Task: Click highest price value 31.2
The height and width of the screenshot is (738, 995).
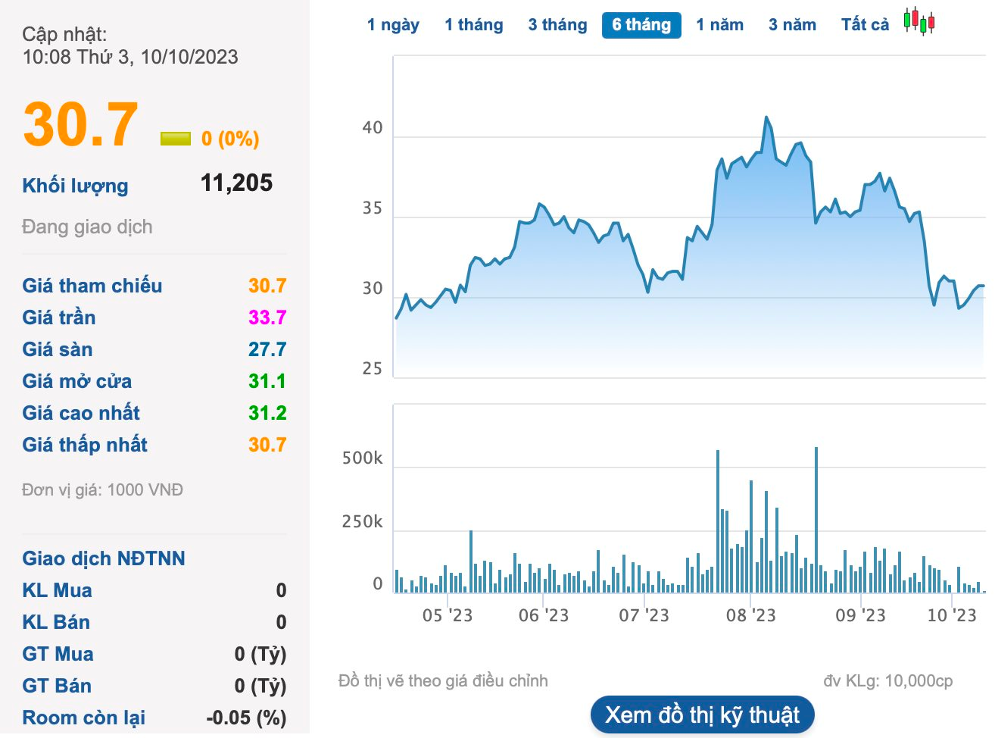Action: click(267, 413)
